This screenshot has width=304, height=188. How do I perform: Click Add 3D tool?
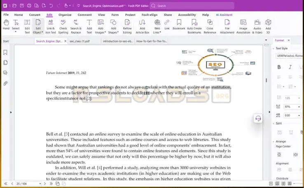[268, 27]
